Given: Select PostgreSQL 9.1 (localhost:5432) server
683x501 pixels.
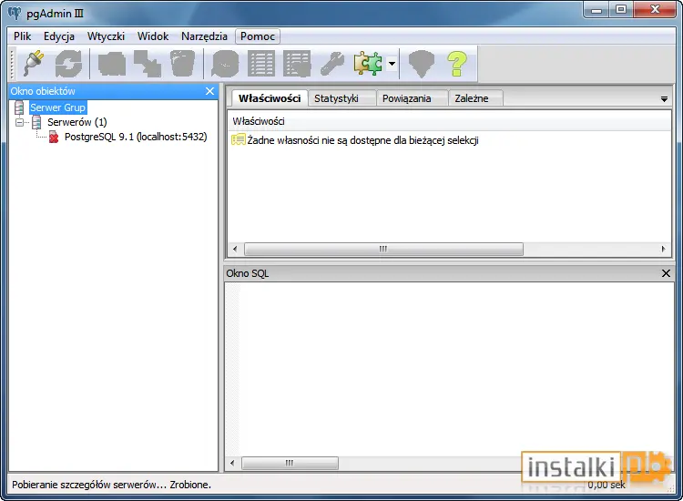Looking at the screenshot, I should 136,137.
